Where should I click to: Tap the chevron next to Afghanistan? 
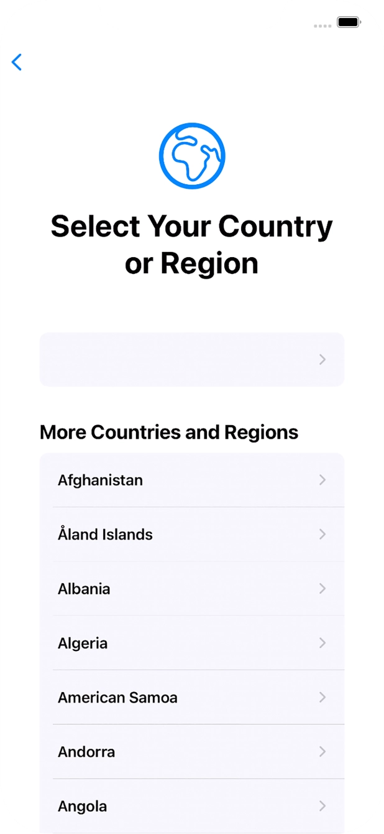point(322,480)
